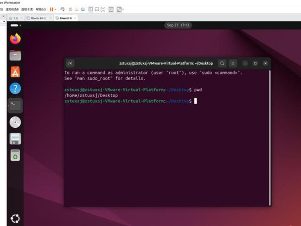Viewport: 301px width, 226px height.
Task: Open the Files manager in the dock
Action: [15, 55]
